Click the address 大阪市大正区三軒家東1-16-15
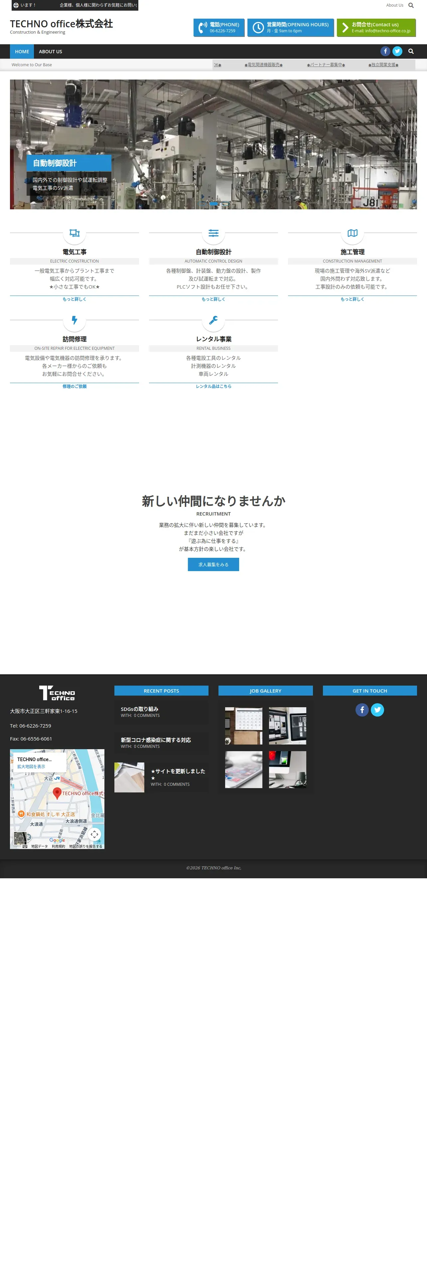This screenshot has width=427, height=1282. [x=44, y=711]
